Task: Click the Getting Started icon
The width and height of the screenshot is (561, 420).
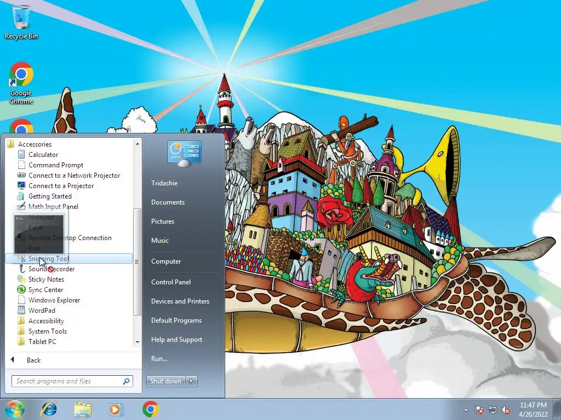Action: (21, 196)
